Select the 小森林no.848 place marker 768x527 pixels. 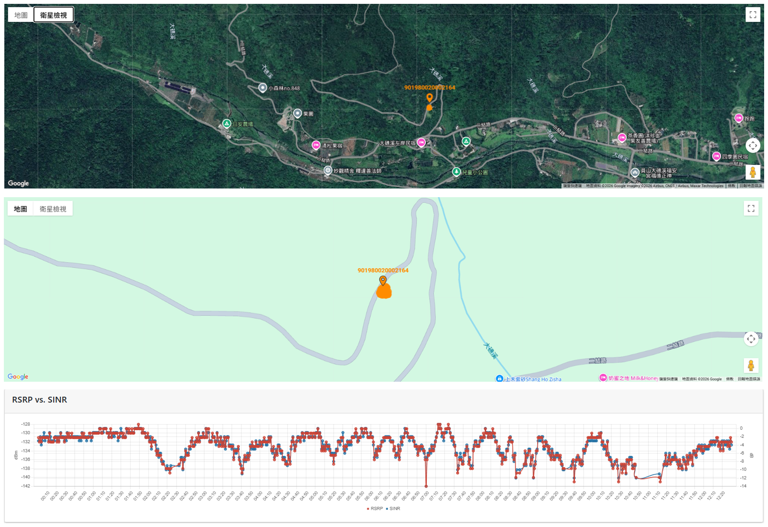tap(263, 88)
